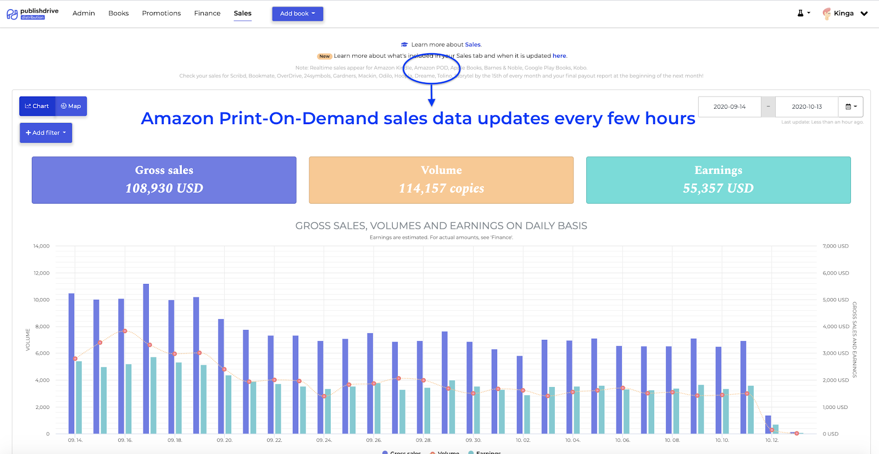Go to the Admin menu
This screenshot has height=454, width=879.
click(x=84, y=13)
